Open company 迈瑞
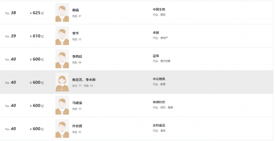275x141 pixels. pyautogui.click(x=156, y=56)
